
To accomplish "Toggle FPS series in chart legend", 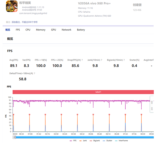I will tap(73, 141).
